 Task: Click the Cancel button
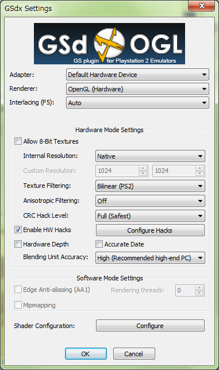click(134, 354)
